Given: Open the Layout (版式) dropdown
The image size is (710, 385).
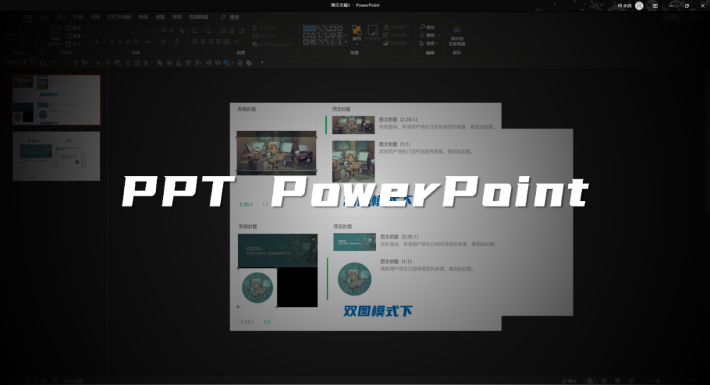Looking at the screenshot, I should pyautogui.click(x=75, y=28).
